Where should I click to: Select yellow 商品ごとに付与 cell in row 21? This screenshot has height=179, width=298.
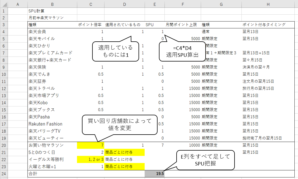coord(124,152)
